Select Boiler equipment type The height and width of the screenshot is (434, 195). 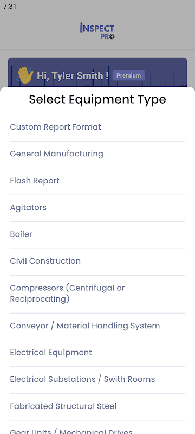coord(97,235)
